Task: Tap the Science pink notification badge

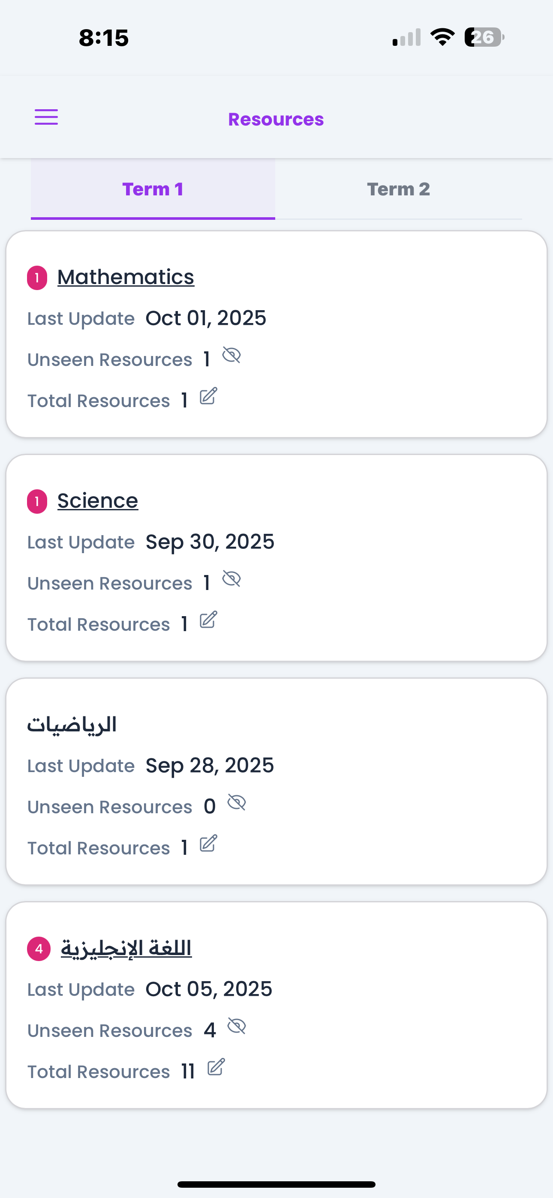Action: (x=37, y=502)
